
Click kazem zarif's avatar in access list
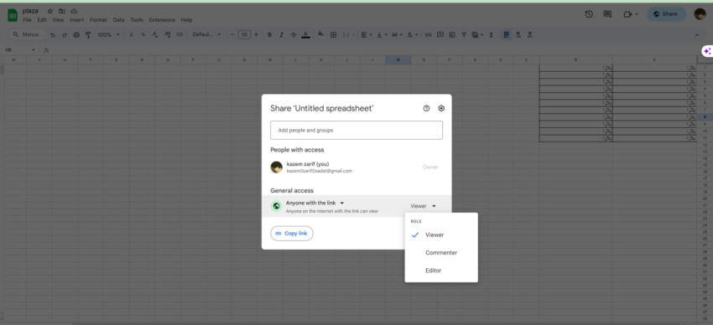[277, 167]
